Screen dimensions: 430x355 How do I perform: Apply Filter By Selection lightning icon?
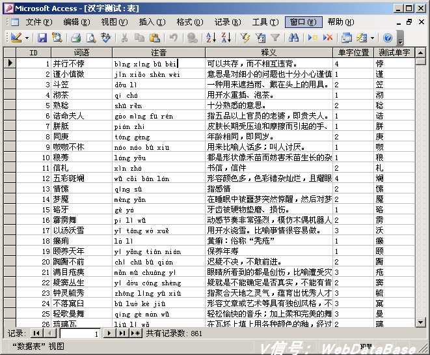[245, 38]
